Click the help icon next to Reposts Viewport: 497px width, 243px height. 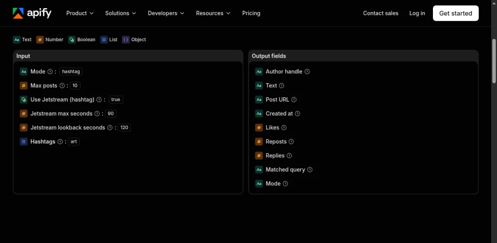click(291, 141)
